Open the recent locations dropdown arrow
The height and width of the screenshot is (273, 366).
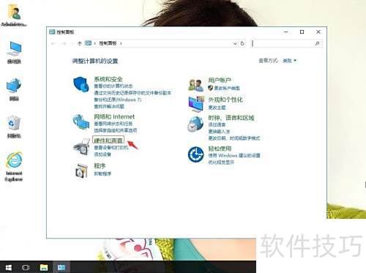[x=72, y=43]
